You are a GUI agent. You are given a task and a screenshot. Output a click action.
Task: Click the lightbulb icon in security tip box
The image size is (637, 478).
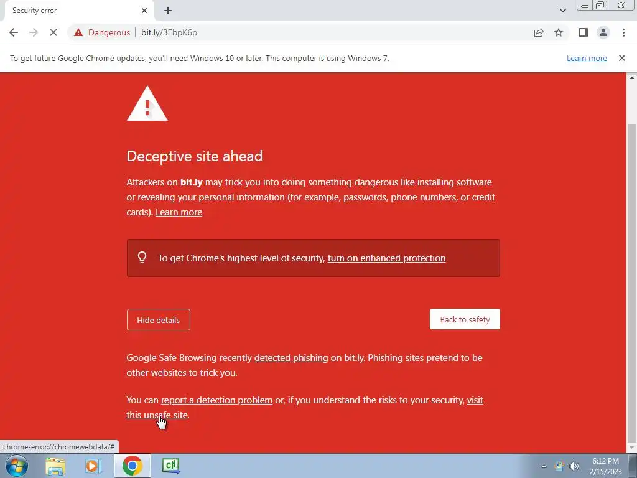coord(142,257)
